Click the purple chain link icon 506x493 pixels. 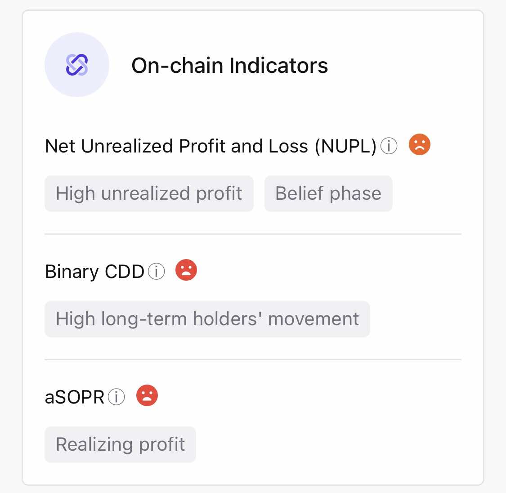coord(77,65)
